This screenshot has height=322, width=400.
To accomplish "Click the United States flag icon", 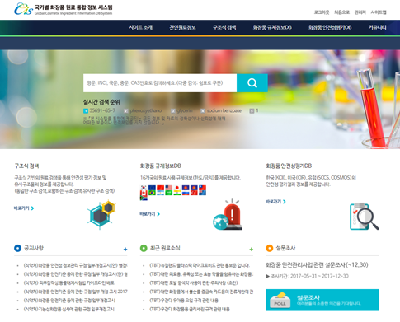I will pos(169,188).
